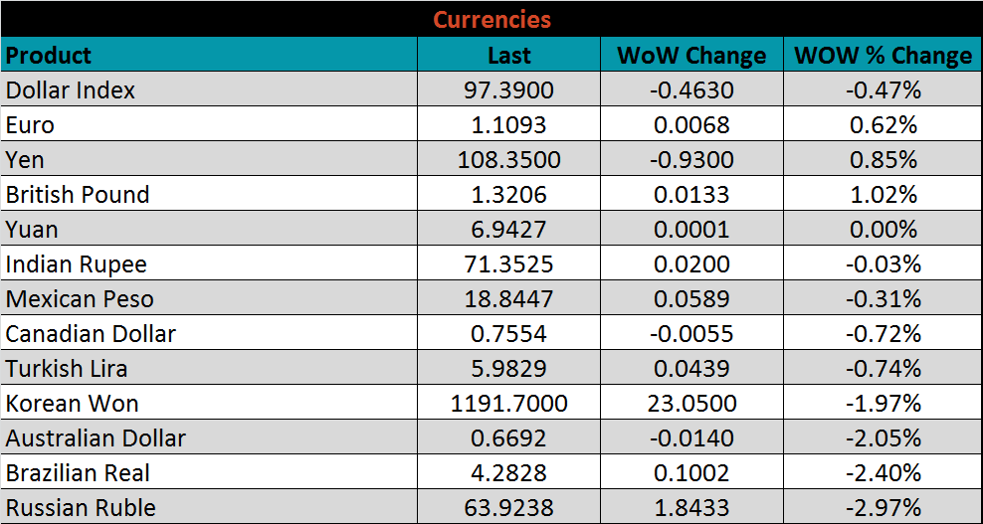
Task: Select the Dollar Index row label
Action: (x=71, y=90)
